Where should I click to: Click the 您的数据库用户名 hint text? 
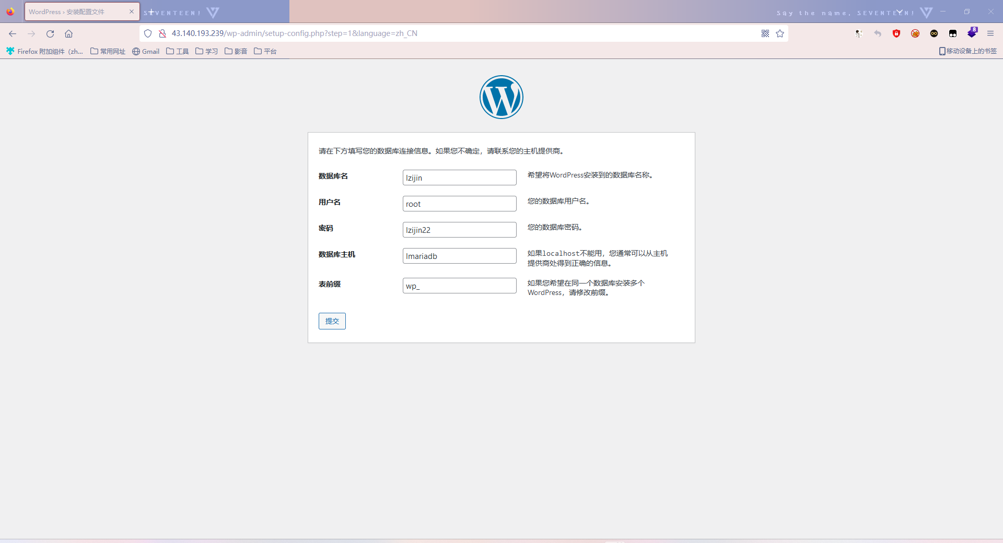558,201
